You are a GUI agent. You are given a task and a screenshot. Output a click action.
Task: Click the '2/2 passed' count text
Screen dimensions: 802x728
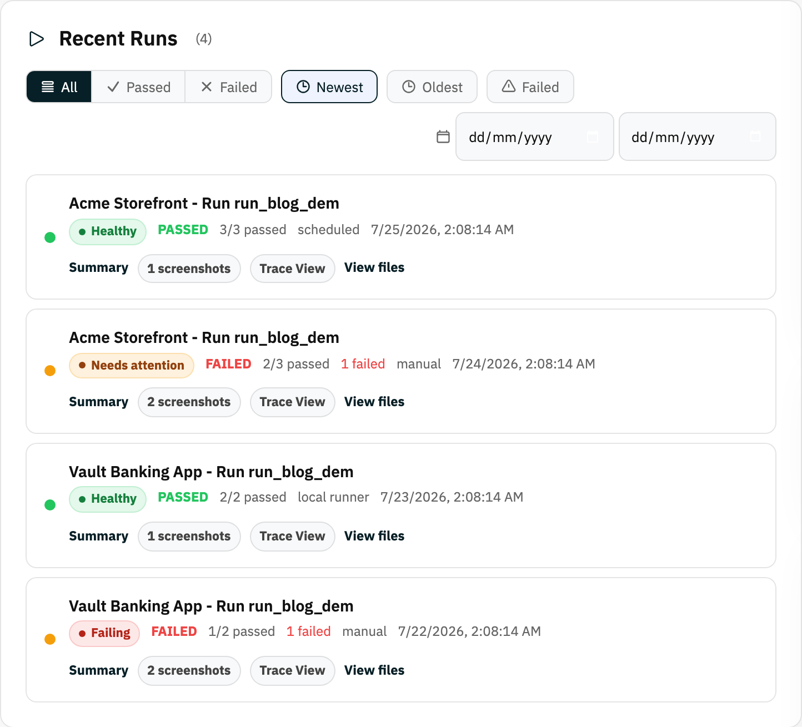253,497
